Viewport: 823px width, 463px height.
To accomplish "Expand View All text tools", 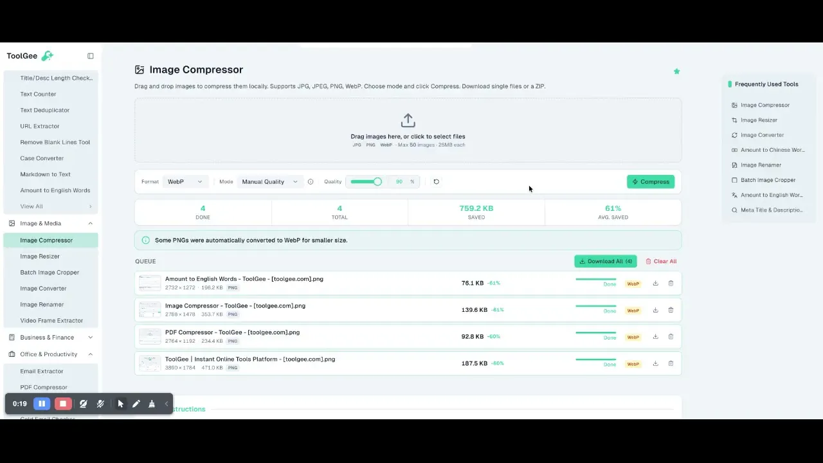I will (51, 206).
